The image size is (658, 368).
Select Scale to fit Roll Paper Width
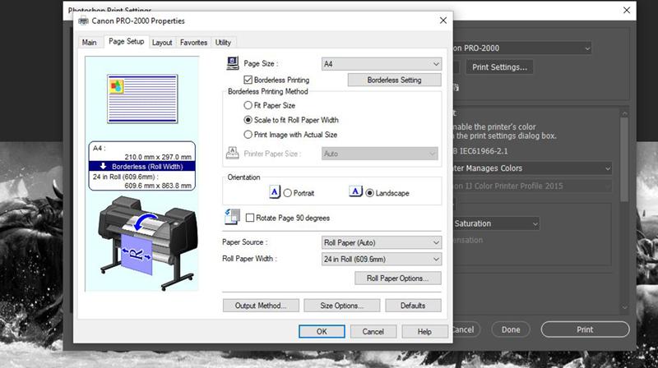248,120
